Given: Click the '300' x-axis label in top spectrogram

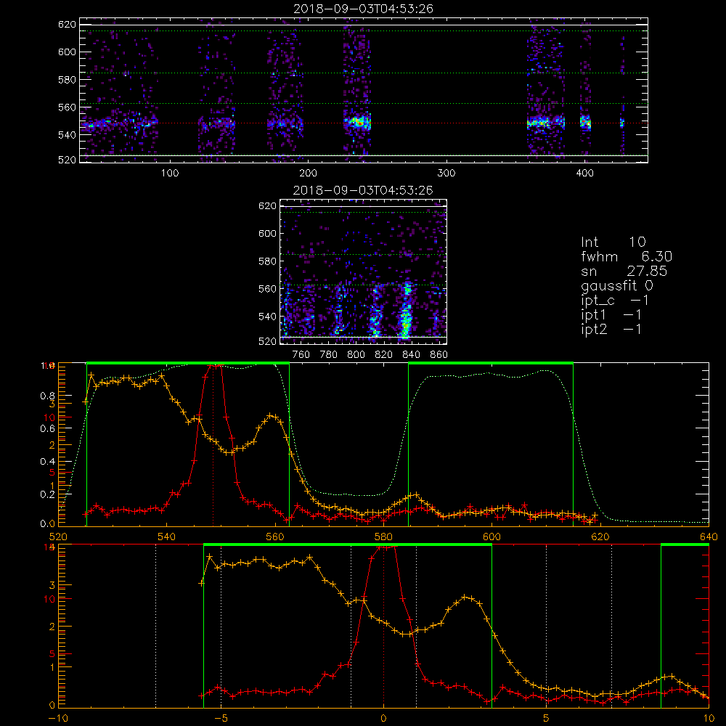Looking at the screenshot, I should coord(446,174).
